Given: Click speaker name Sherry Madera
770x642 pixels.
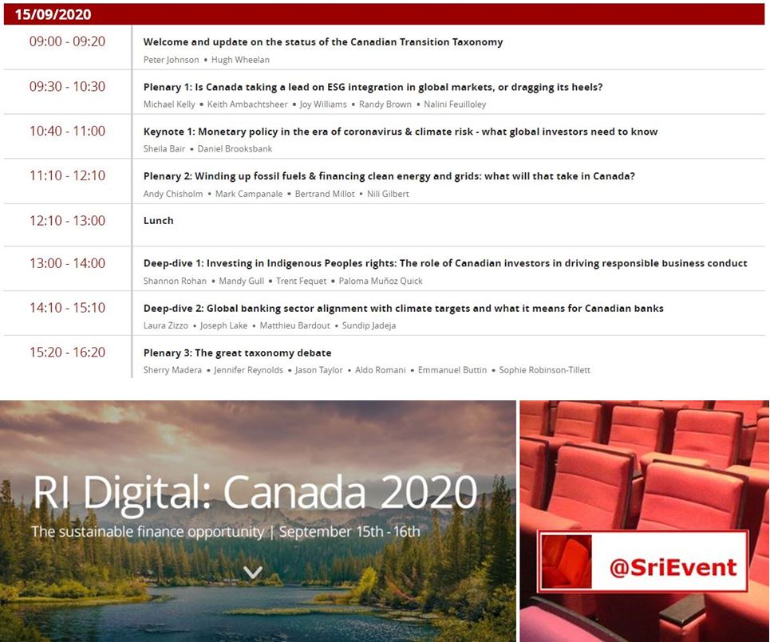Looking at the screenshot, I should 172,370.
